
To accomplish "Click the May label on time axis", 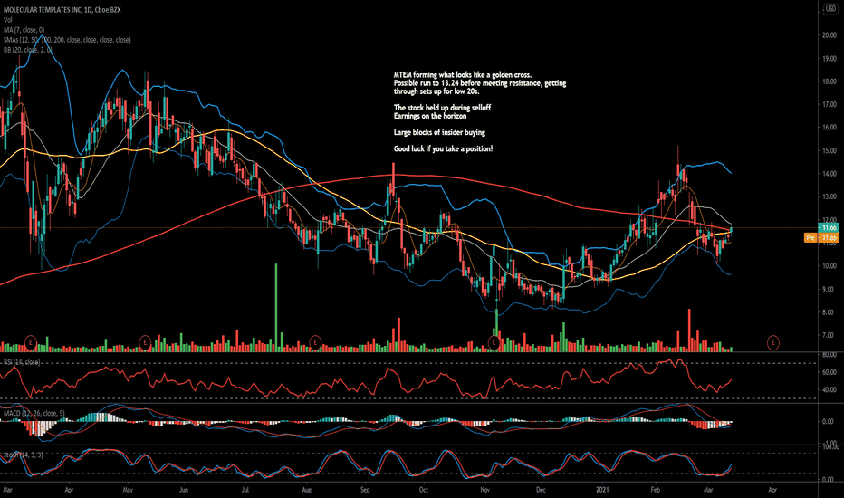I will 128,490.
